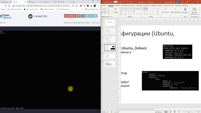Click the Format Painter brush icon

[109, 14]
